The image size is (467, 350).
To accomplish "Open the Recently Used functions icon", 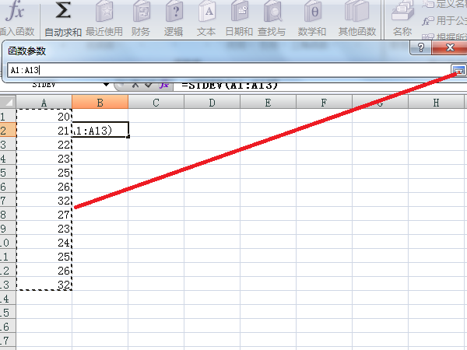I will (104, 12).
